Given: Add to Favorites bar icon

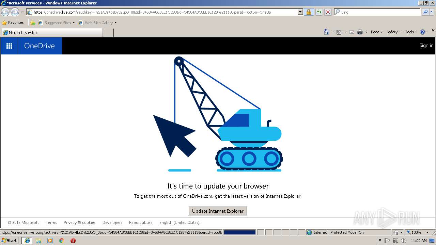Looking at the screenshot, I should coord(33,23).
